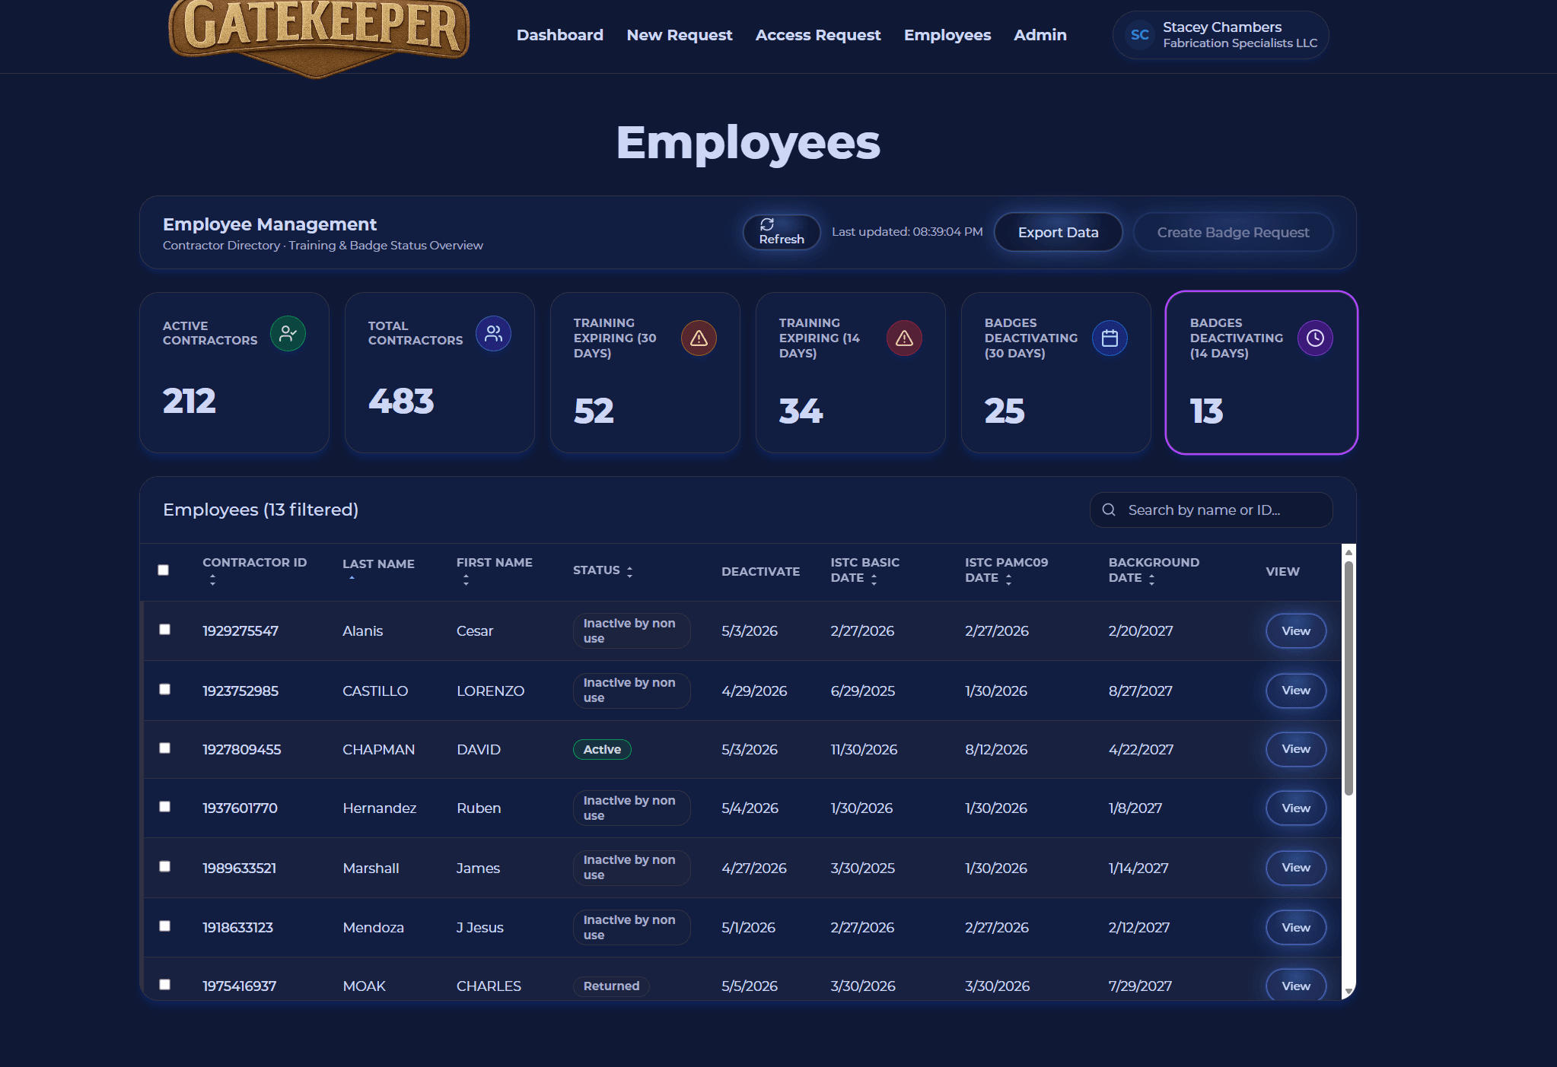Focus the Search by name or ID field
Viewport: 1557px width, 1067px height.
coord(1211,510)
